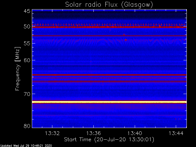The height and width of the screenshot is (147, 196).
Task: Click the 13:32 time tick label
Action: [52, 133]
